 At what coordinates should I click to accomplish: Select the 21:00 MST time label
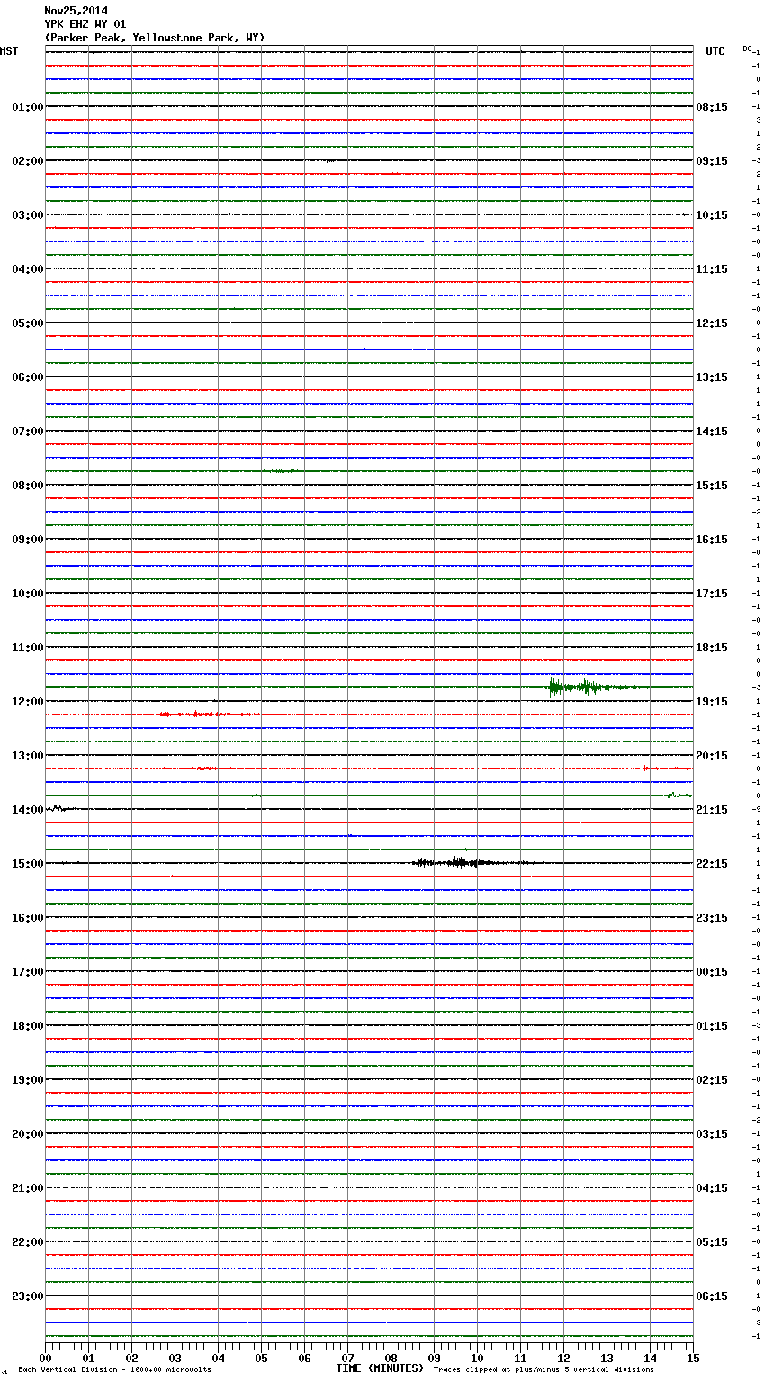click(27, 1188)
